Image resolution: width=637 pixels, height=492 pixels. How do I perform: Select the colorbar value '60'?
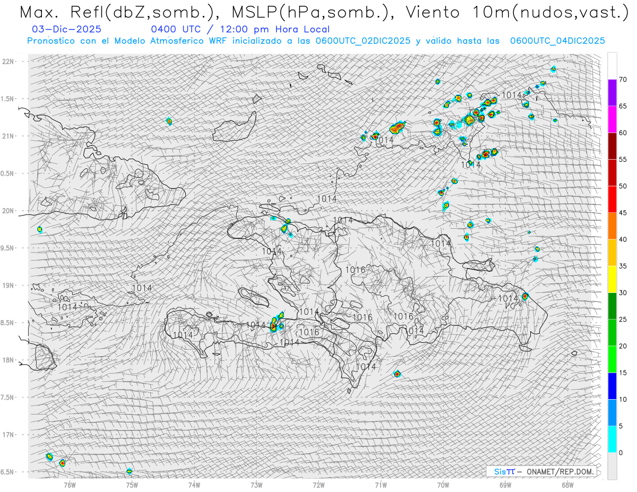coord(623,133)
